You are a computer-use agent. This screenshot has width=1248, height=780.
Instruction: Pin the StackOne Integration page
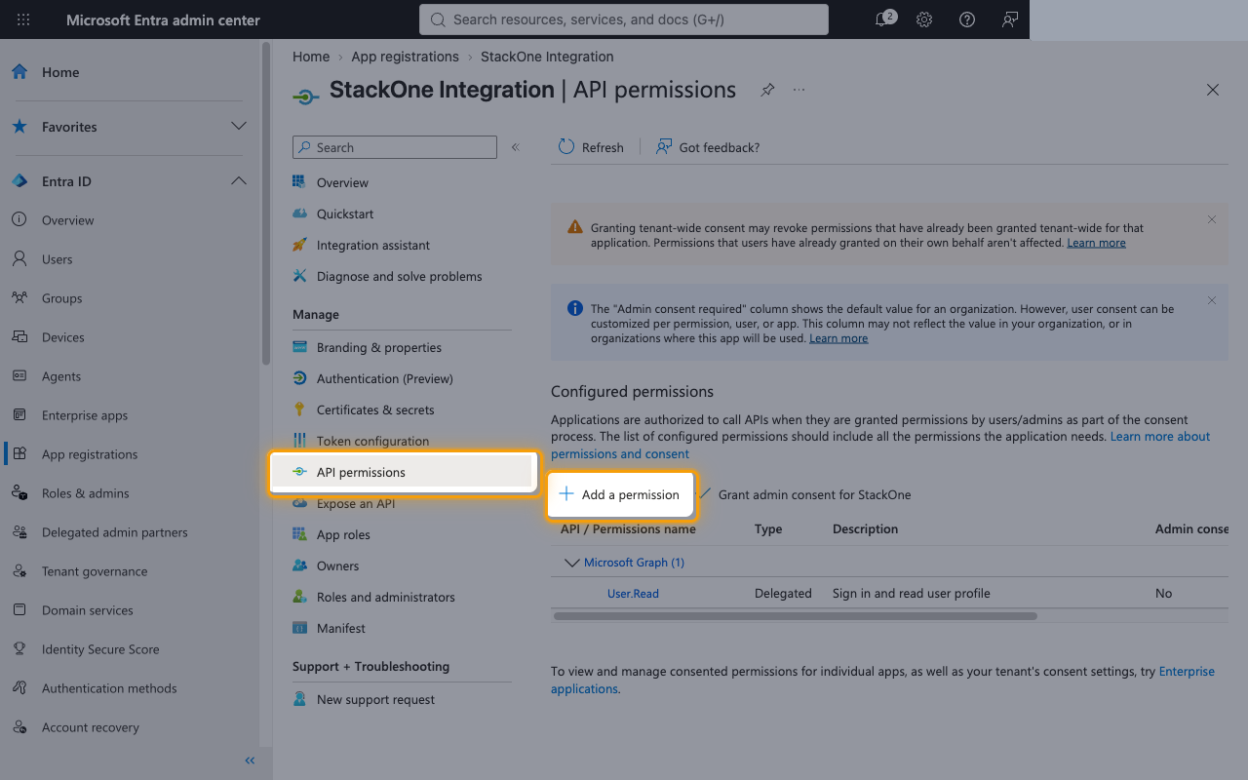(767, 90)
